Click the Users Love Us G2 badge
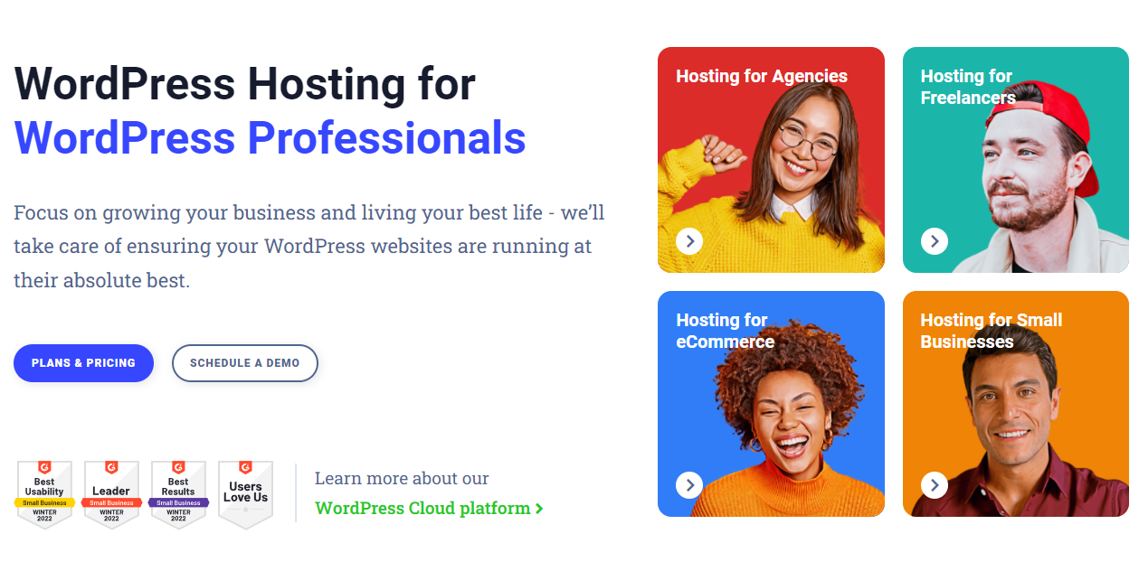 245,494
